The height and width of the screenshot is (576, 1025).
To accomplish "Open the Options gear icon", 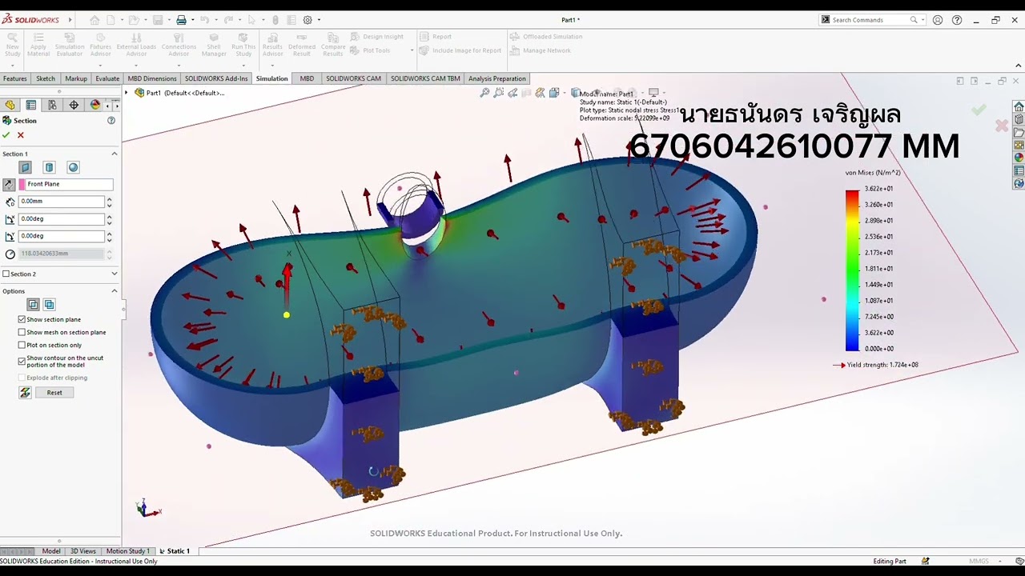I will click(x=307, y=20).
